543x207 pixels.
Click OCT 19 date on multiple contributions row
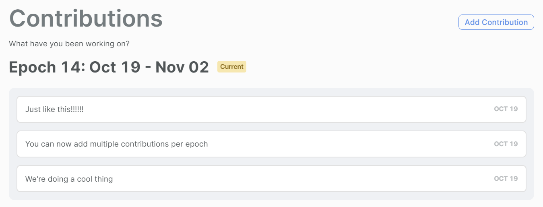(506, 144)
